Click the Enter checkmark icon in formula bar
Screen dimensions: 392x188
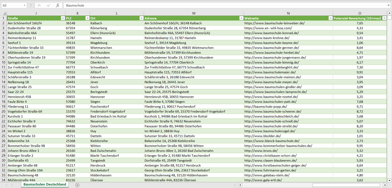(49, 5)
